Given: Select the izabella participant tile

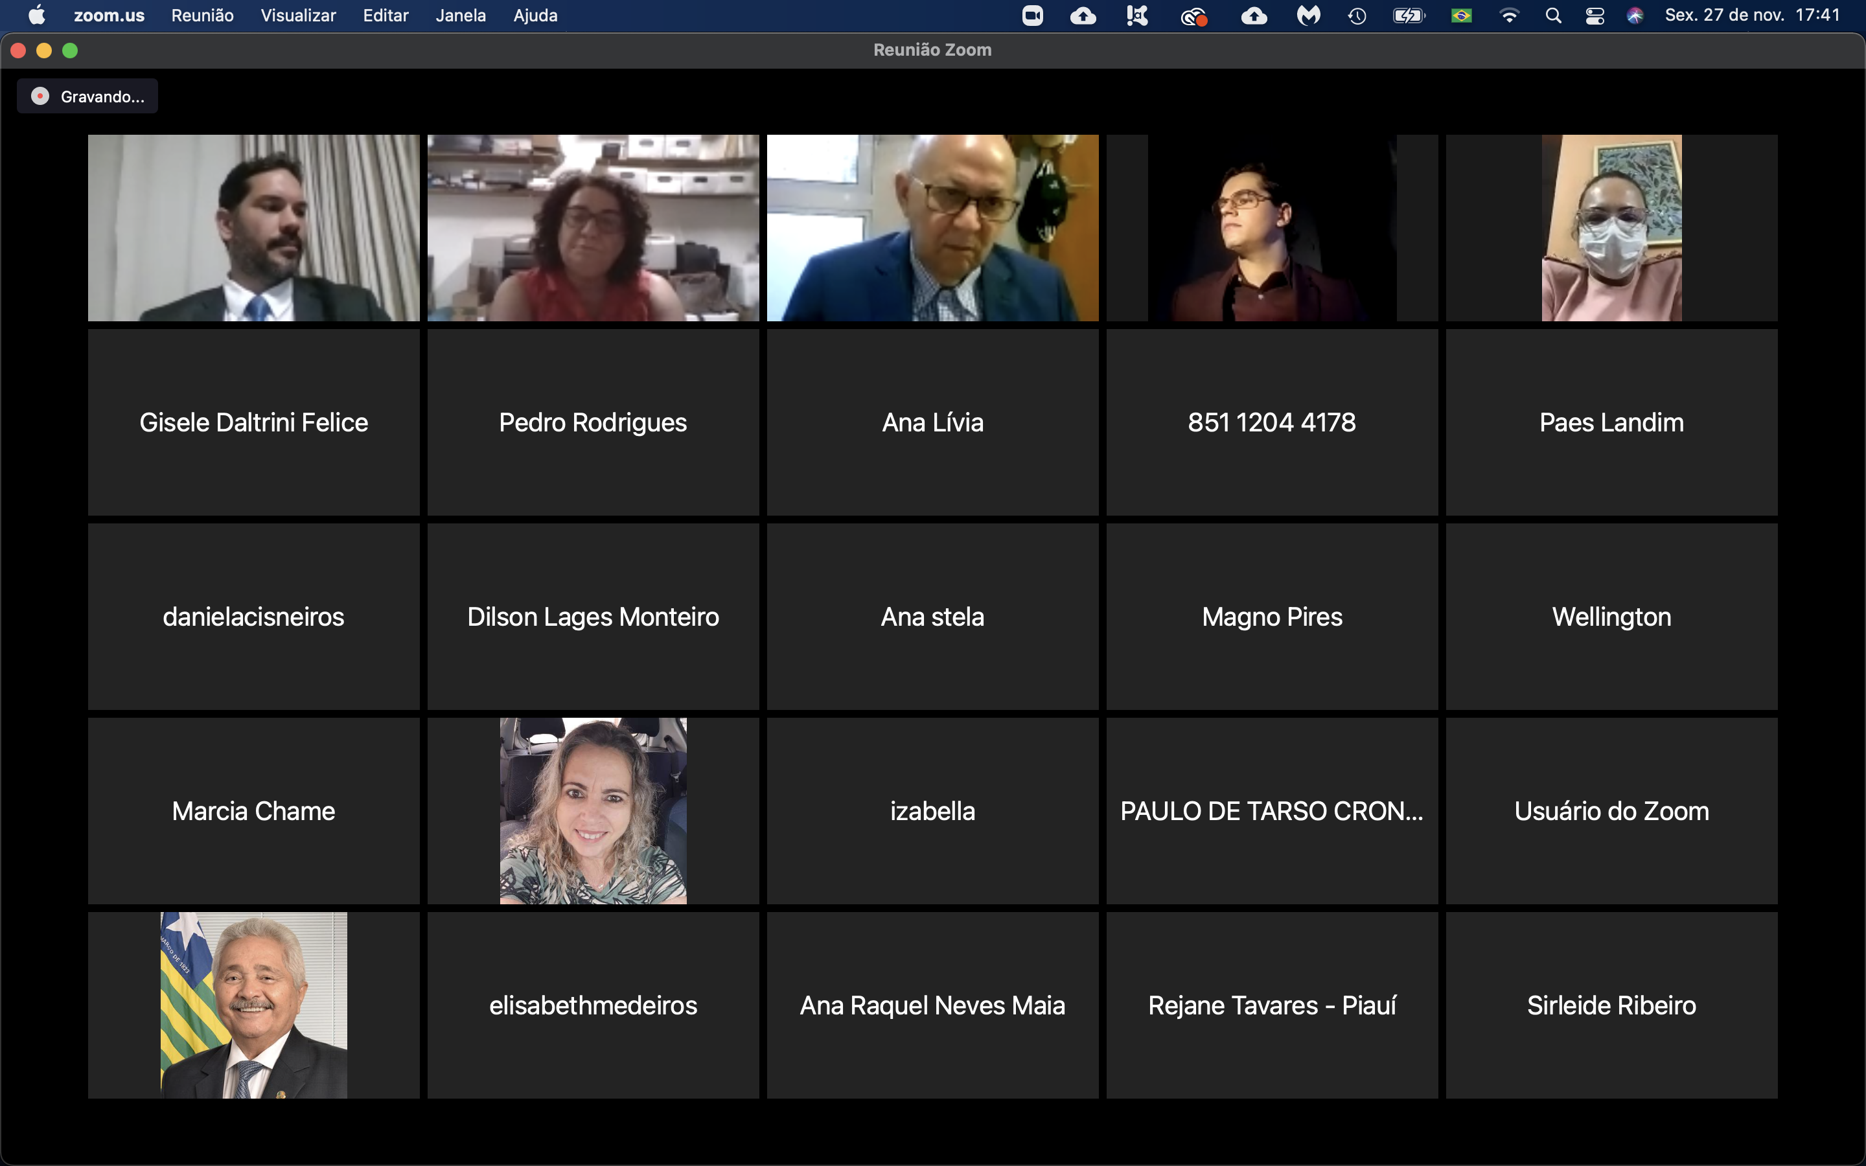Looking at the screenshot, I should [x=933, y=811].
